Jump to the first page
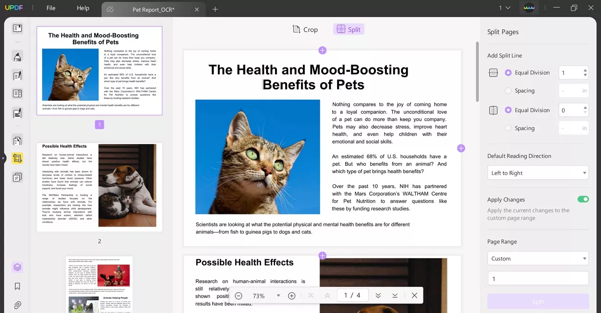Screen dimensions: 601x313 tap(311, 295)
